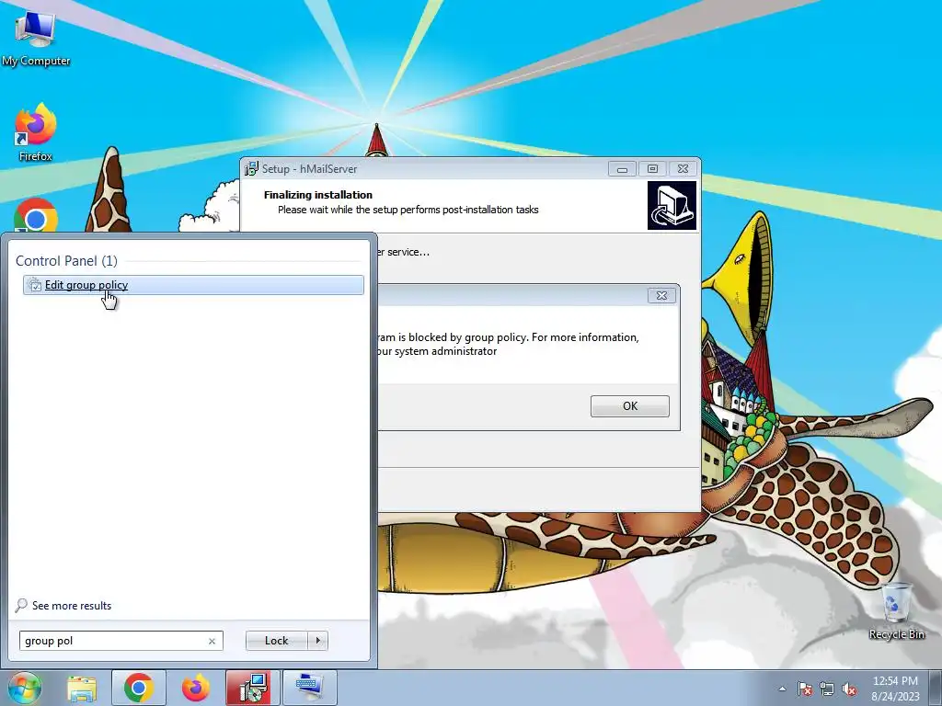This screenshot has height=706, width=942.
Task: Click the Control Panel (1) heading
Action: (x=66, y=261)
